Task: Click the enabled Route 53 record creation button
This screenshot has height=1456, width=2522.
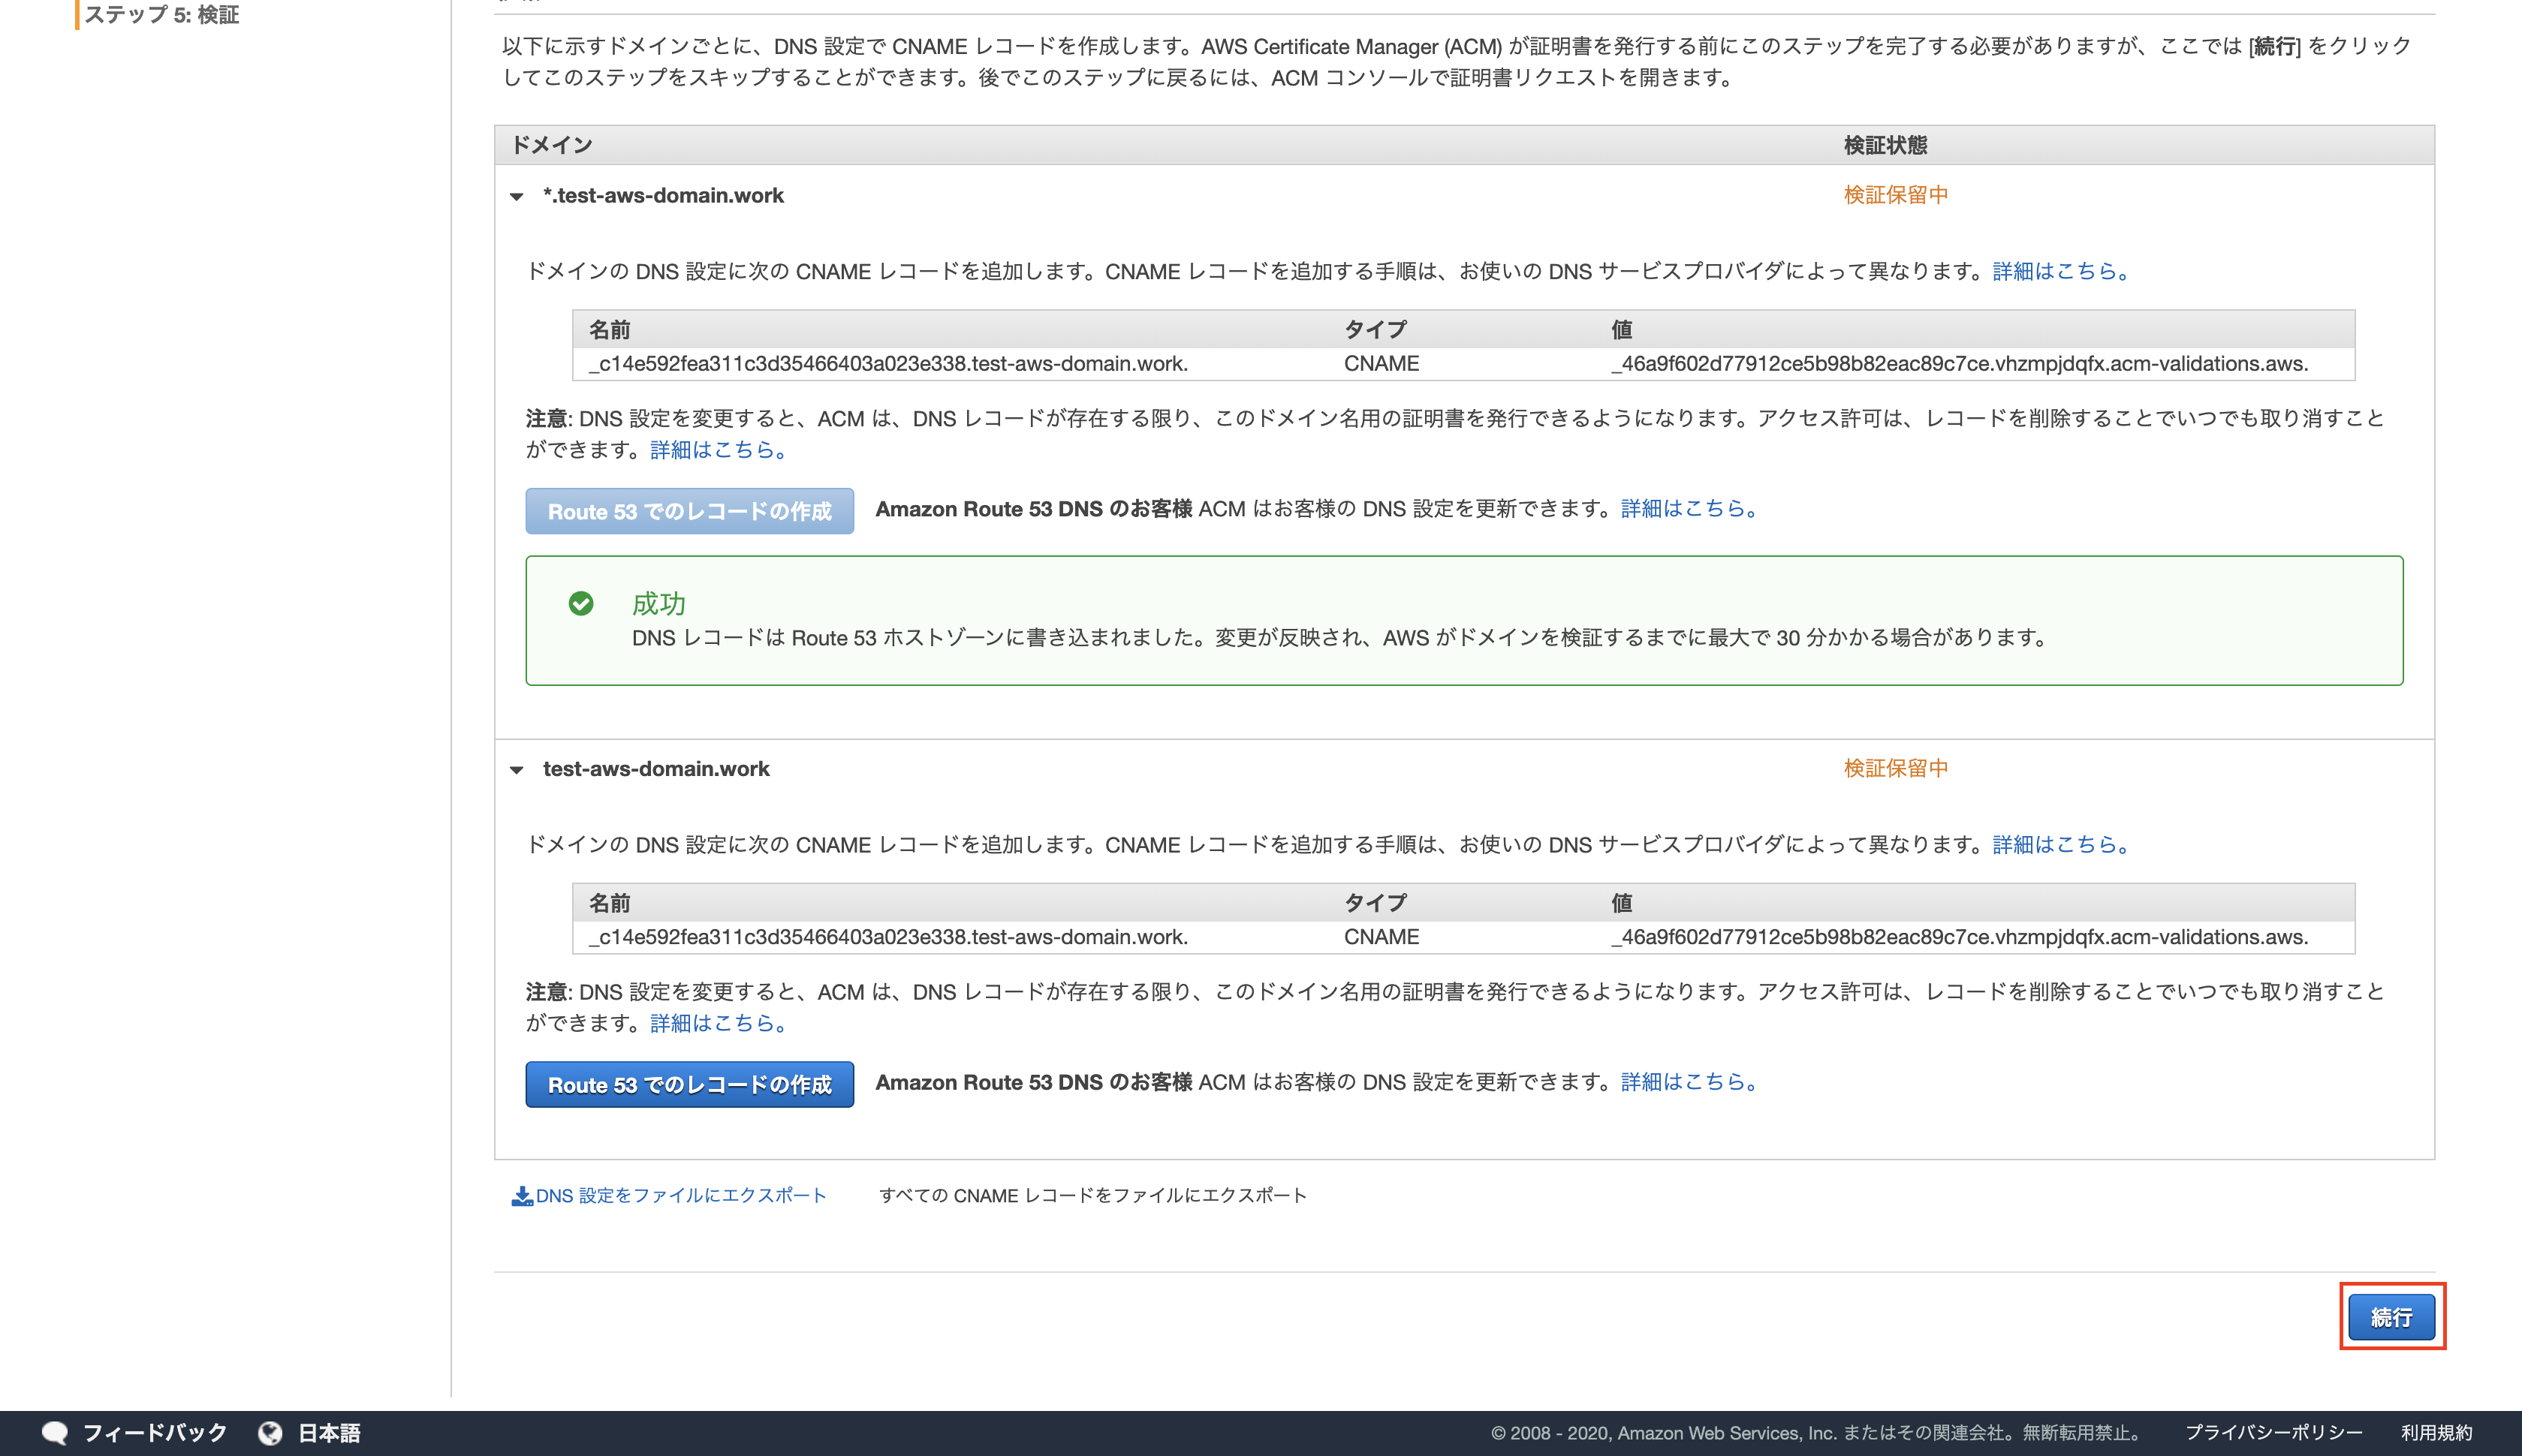Action: 689,1084
